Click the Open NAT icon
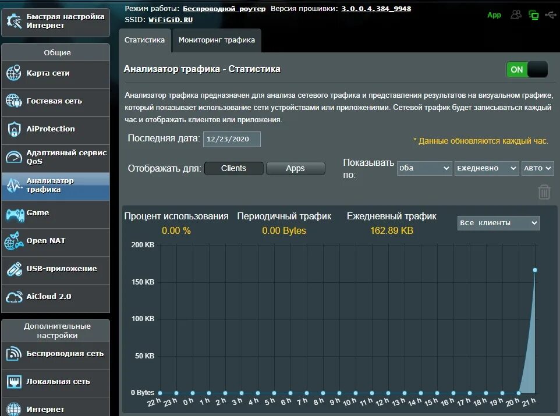The height and width of the screenshot is (416, 560). click(13, 241)
